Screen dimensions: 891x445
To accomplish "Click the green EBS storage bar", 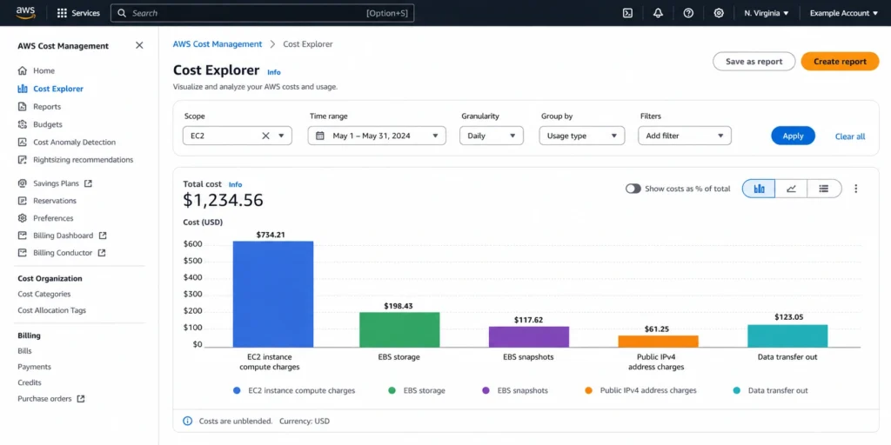I will (399, 329).
